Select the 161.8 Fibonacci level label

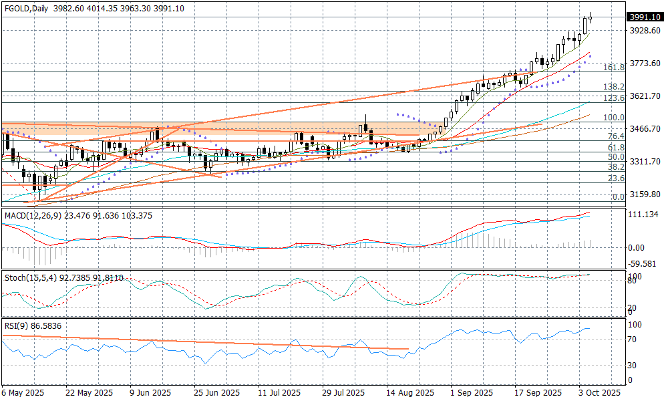[613, 68]
